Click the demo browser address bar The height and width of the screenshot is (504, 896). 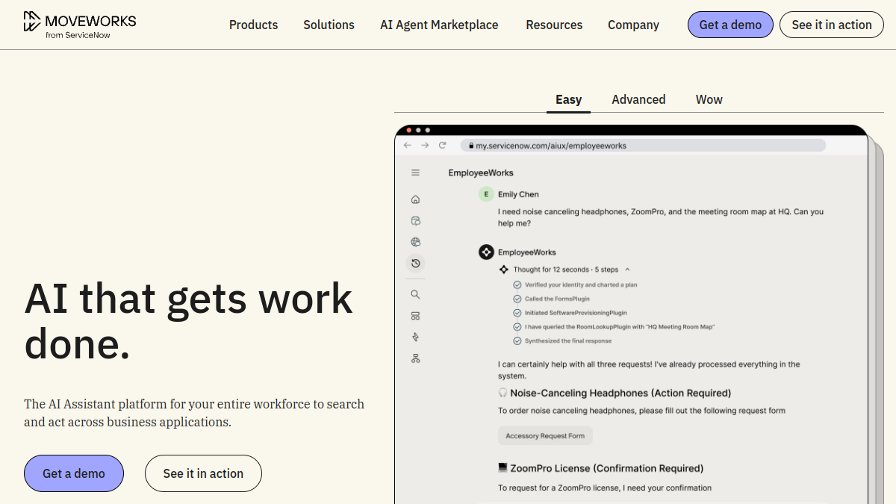coord(643,146)
